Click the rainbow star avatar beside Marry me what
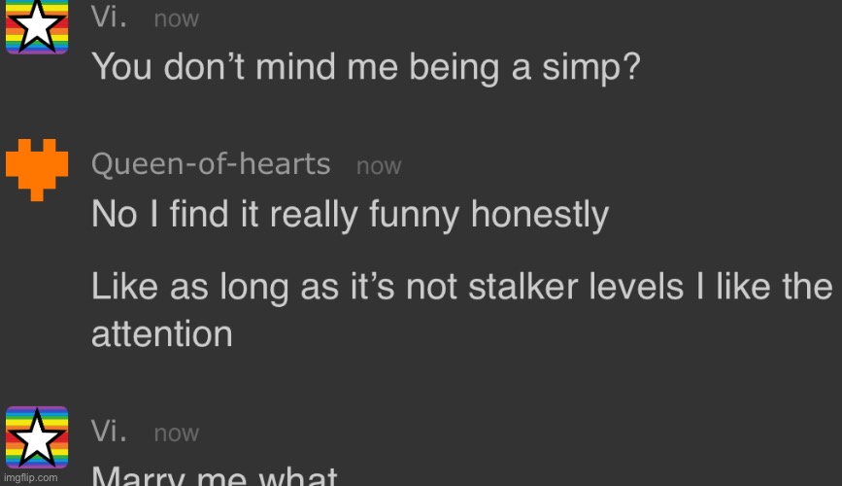This screenshot has height=486, width=842. point(37,437)
